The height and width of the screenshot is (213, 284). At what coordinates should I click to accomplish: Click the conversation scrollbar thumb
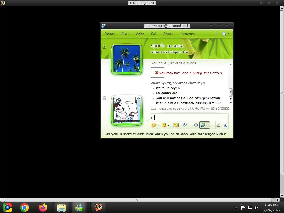click(230, 93)
